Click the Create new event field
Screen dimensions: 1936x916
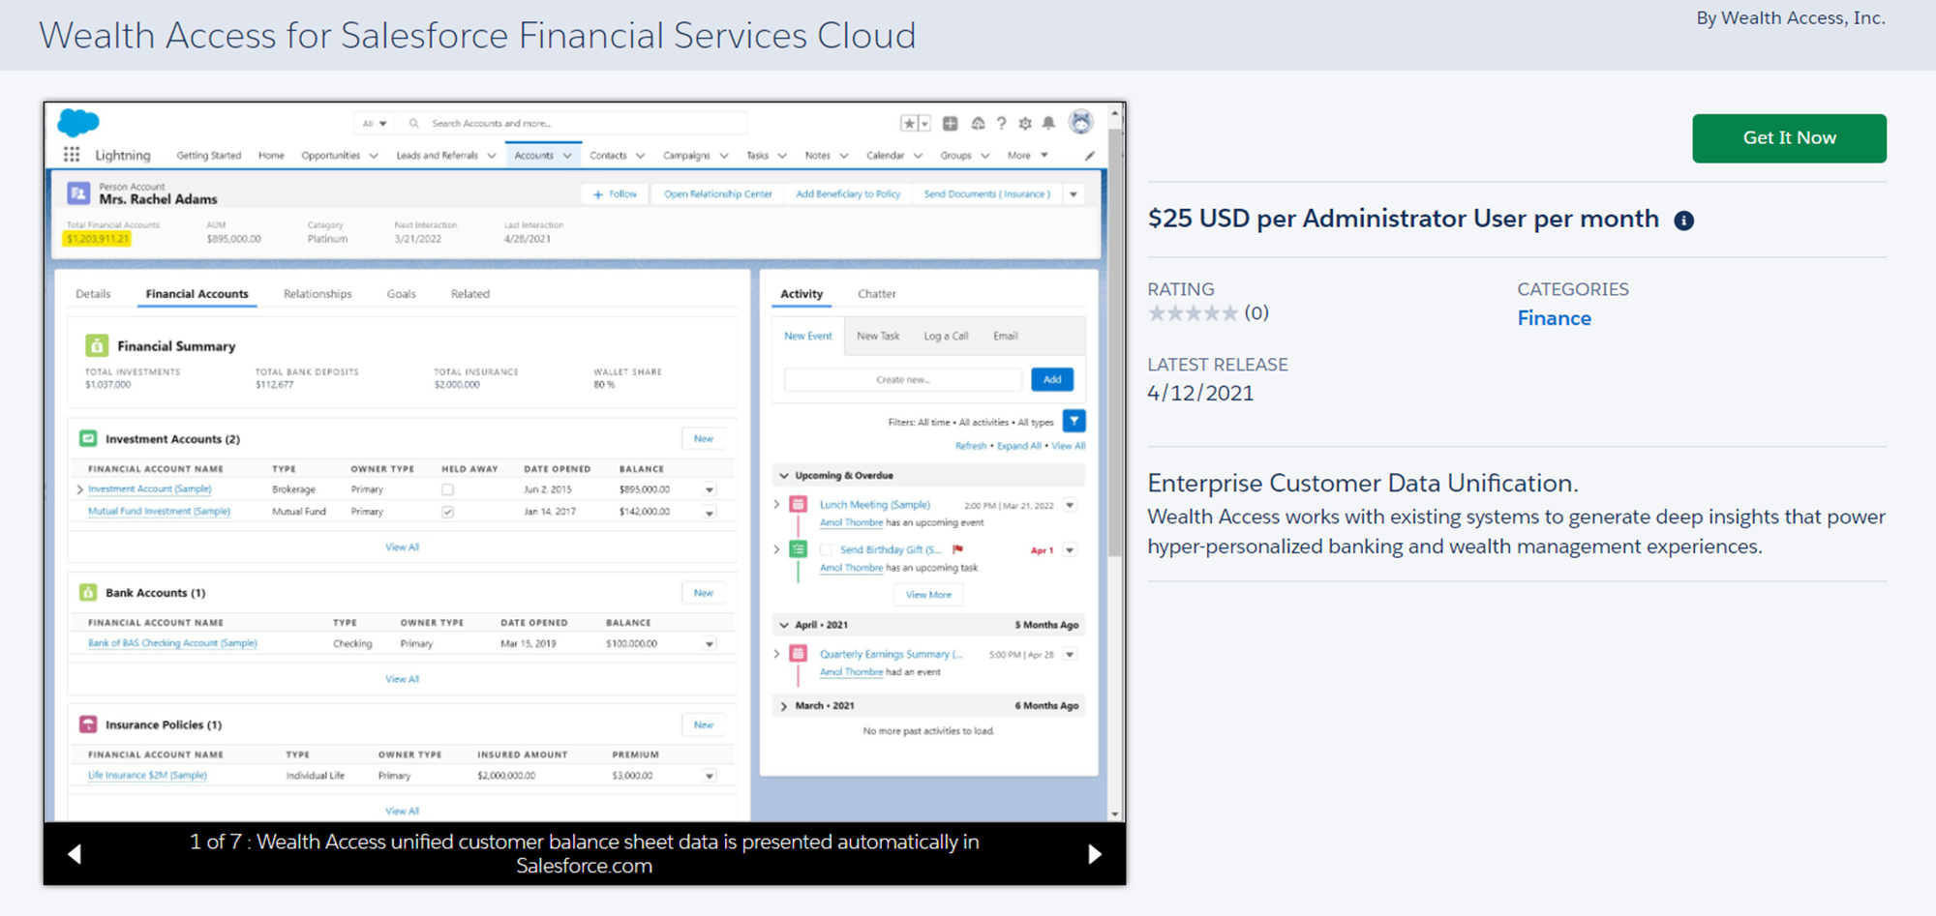click(x=903, y=379)
